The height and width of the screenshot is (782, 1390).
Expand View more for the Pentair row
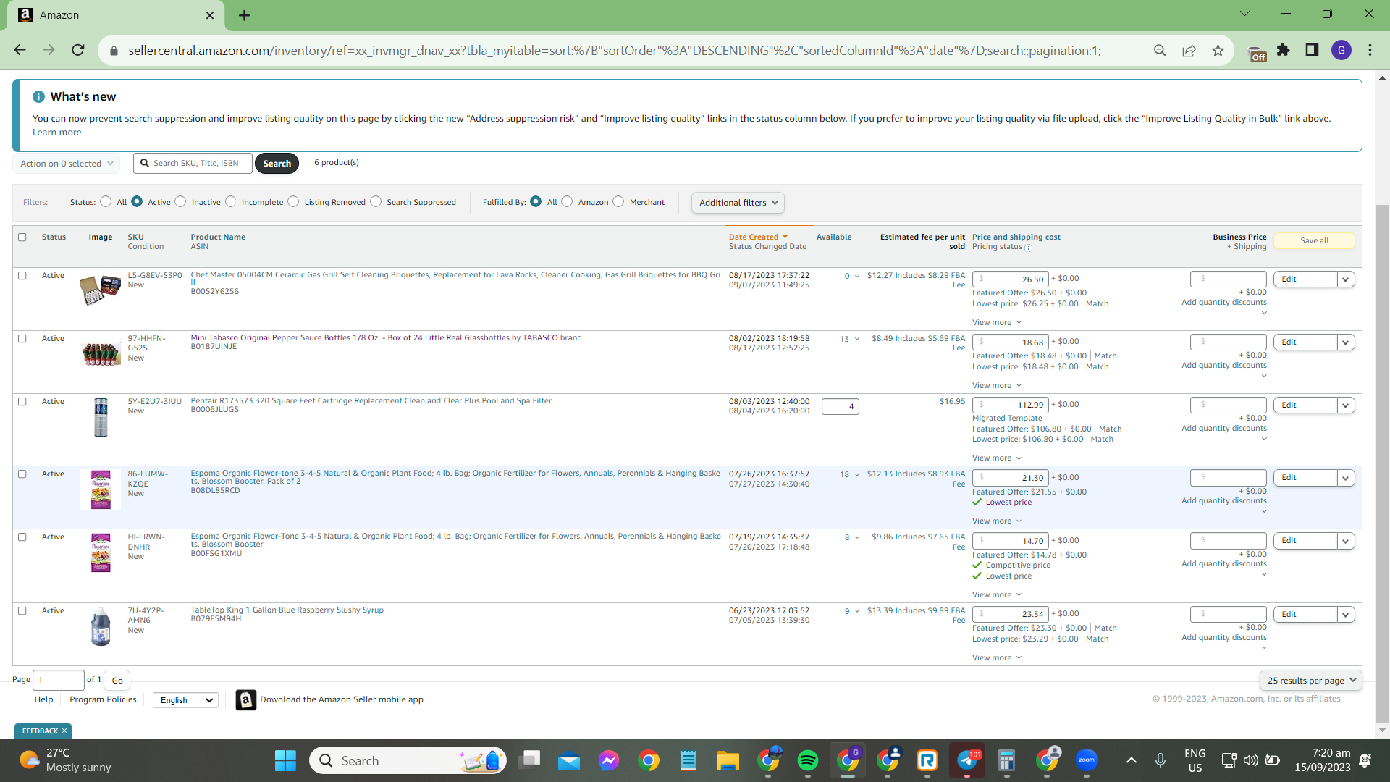tap(997, 458)
